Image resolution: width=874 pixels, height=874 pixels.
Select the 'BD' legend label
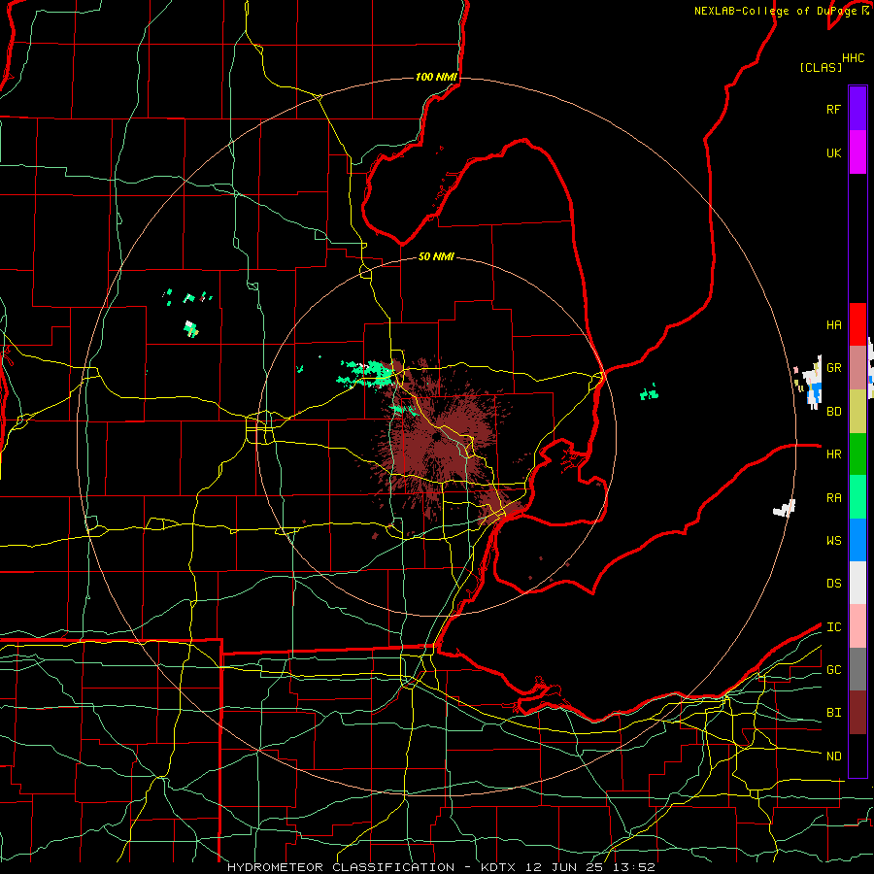pyautogui.click(x=833, y=412)
